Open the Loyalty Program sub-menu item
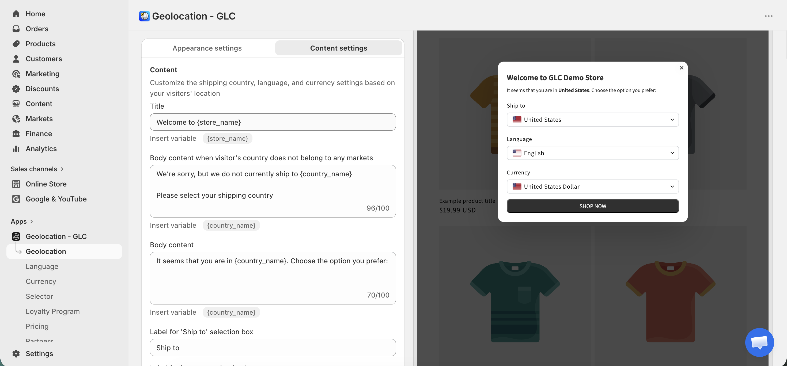This screenshot has width=787, height=366. (52, 311)
